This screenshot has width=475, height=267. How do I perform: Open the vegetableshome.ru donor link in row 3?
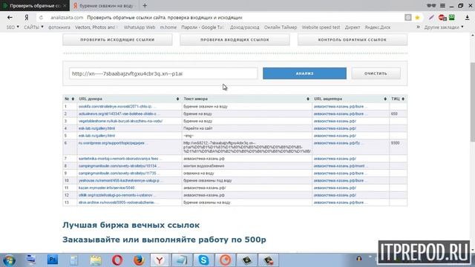(x=120, y=121)
